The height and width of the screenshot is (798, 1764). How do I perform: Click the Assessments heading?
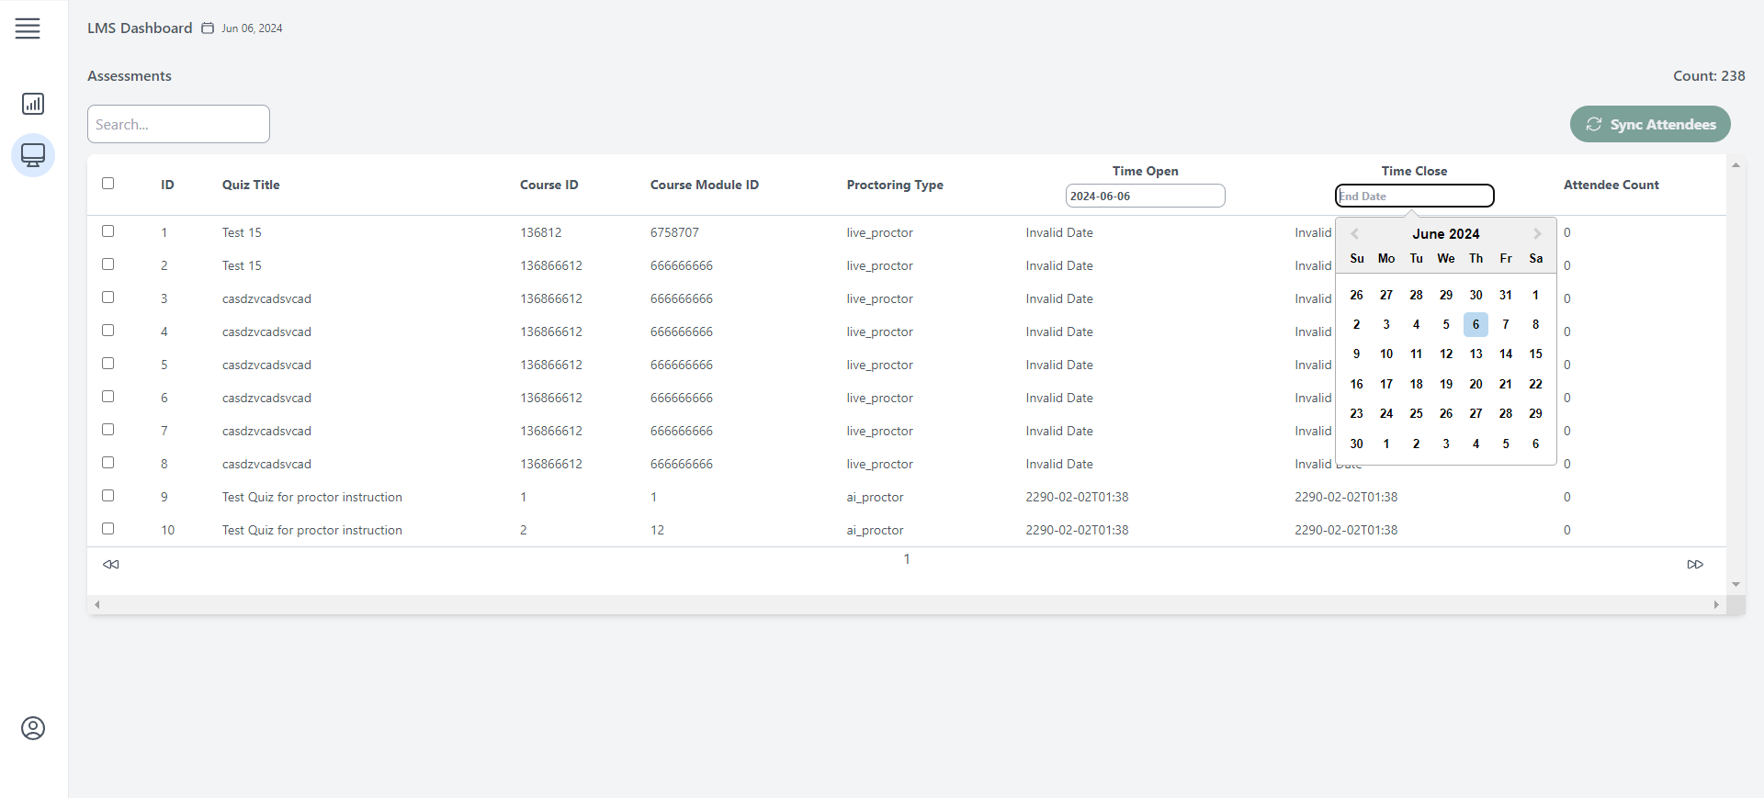point(130,76)
